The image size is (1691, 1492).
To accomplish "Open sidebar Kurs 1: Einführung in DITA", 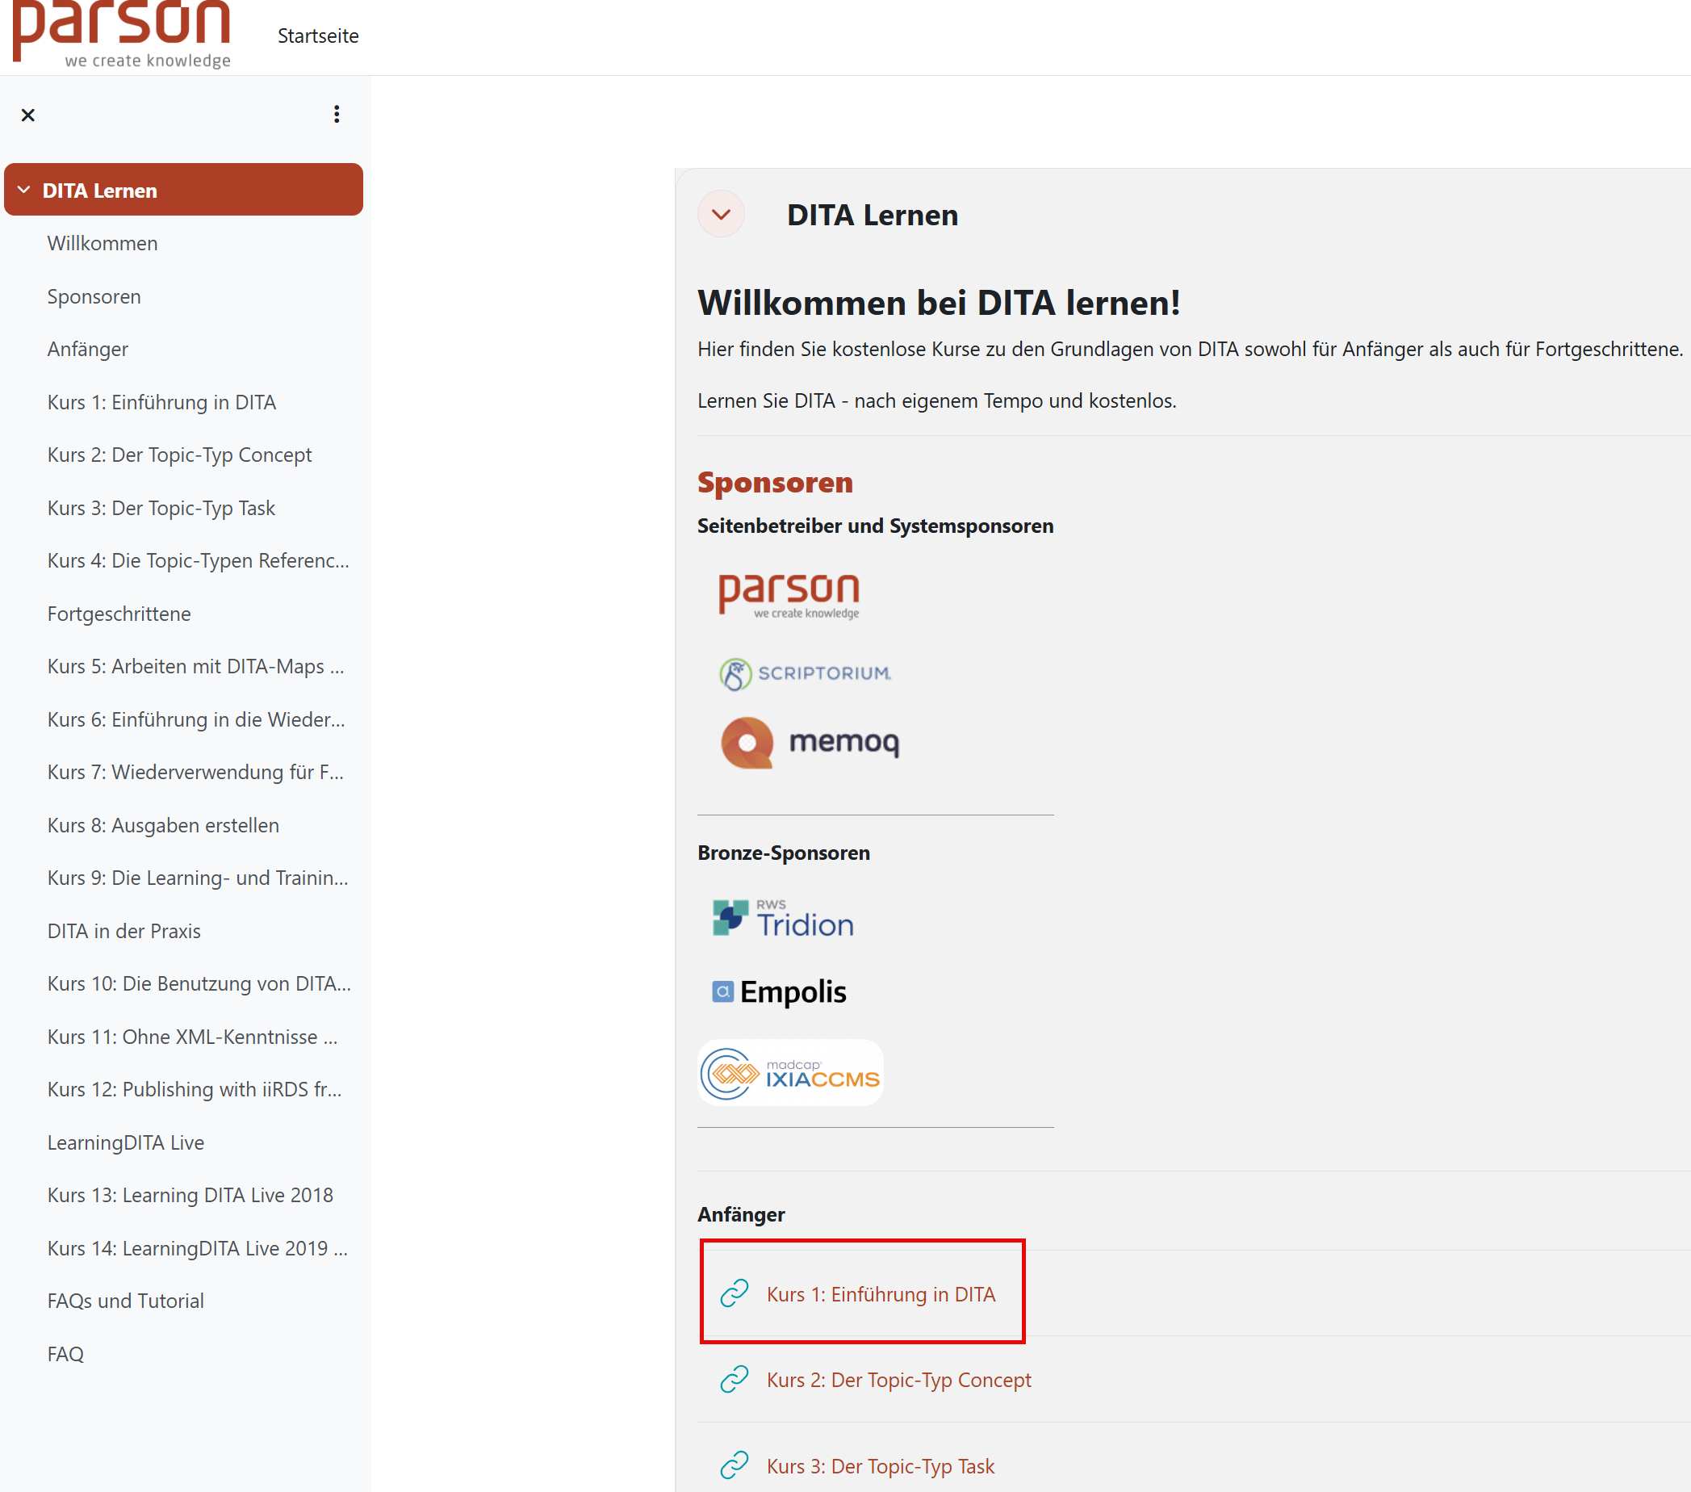I will click(162, 402).
